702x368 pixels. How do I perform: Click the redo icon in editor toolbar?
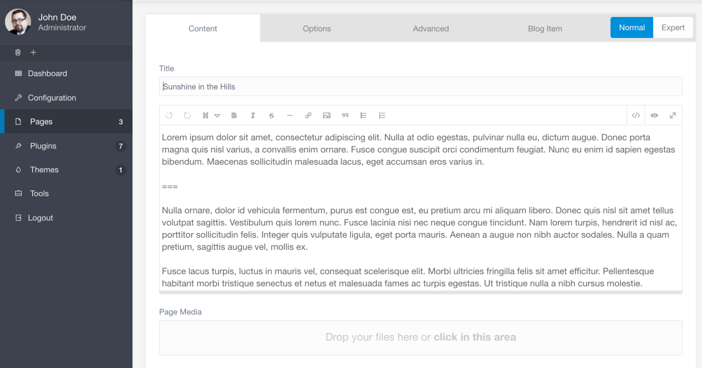tap(187, 116)
